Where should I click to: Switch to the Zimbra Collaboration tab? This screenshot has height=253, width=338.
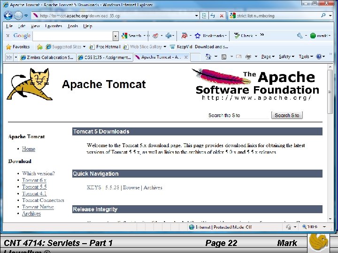coord(47,58)
